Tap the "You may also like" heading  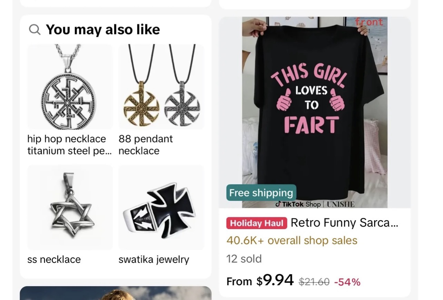click(103, 30)
